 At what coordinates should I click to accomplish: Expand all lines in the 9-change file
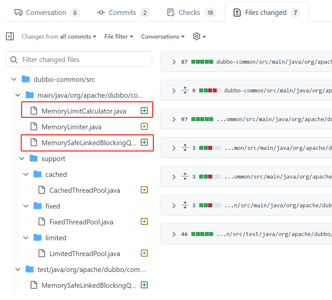tap(185, 90)
